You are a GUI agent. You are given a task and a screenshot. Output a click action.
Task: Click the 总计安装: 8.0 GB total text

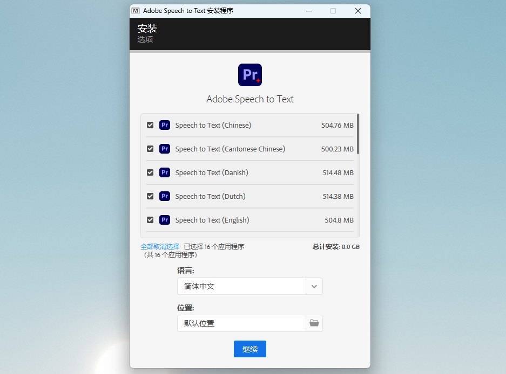click(336, 247)
